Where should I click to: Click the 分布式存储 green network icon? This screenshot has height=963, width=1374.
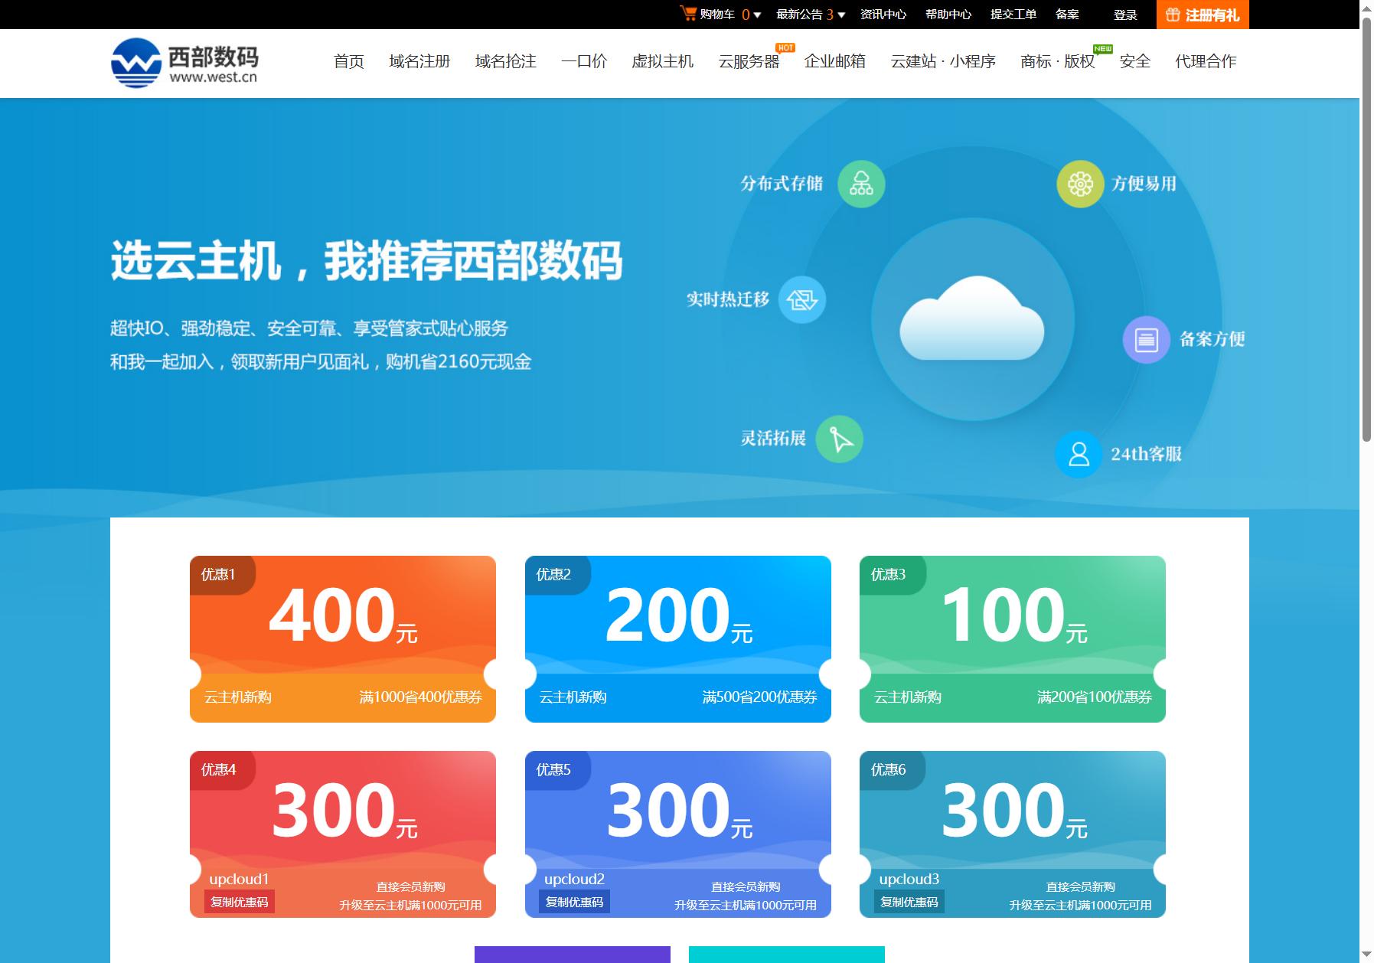[x=861, y=184]
